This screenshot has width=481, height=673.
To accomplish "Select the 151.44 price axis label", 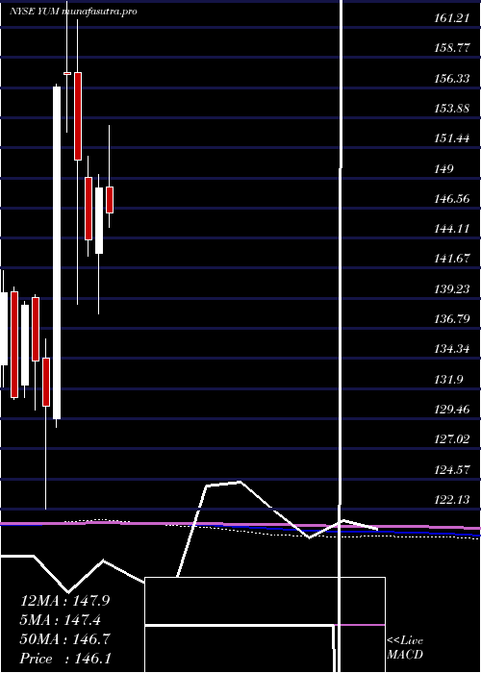I will click(x=451, y=138).
